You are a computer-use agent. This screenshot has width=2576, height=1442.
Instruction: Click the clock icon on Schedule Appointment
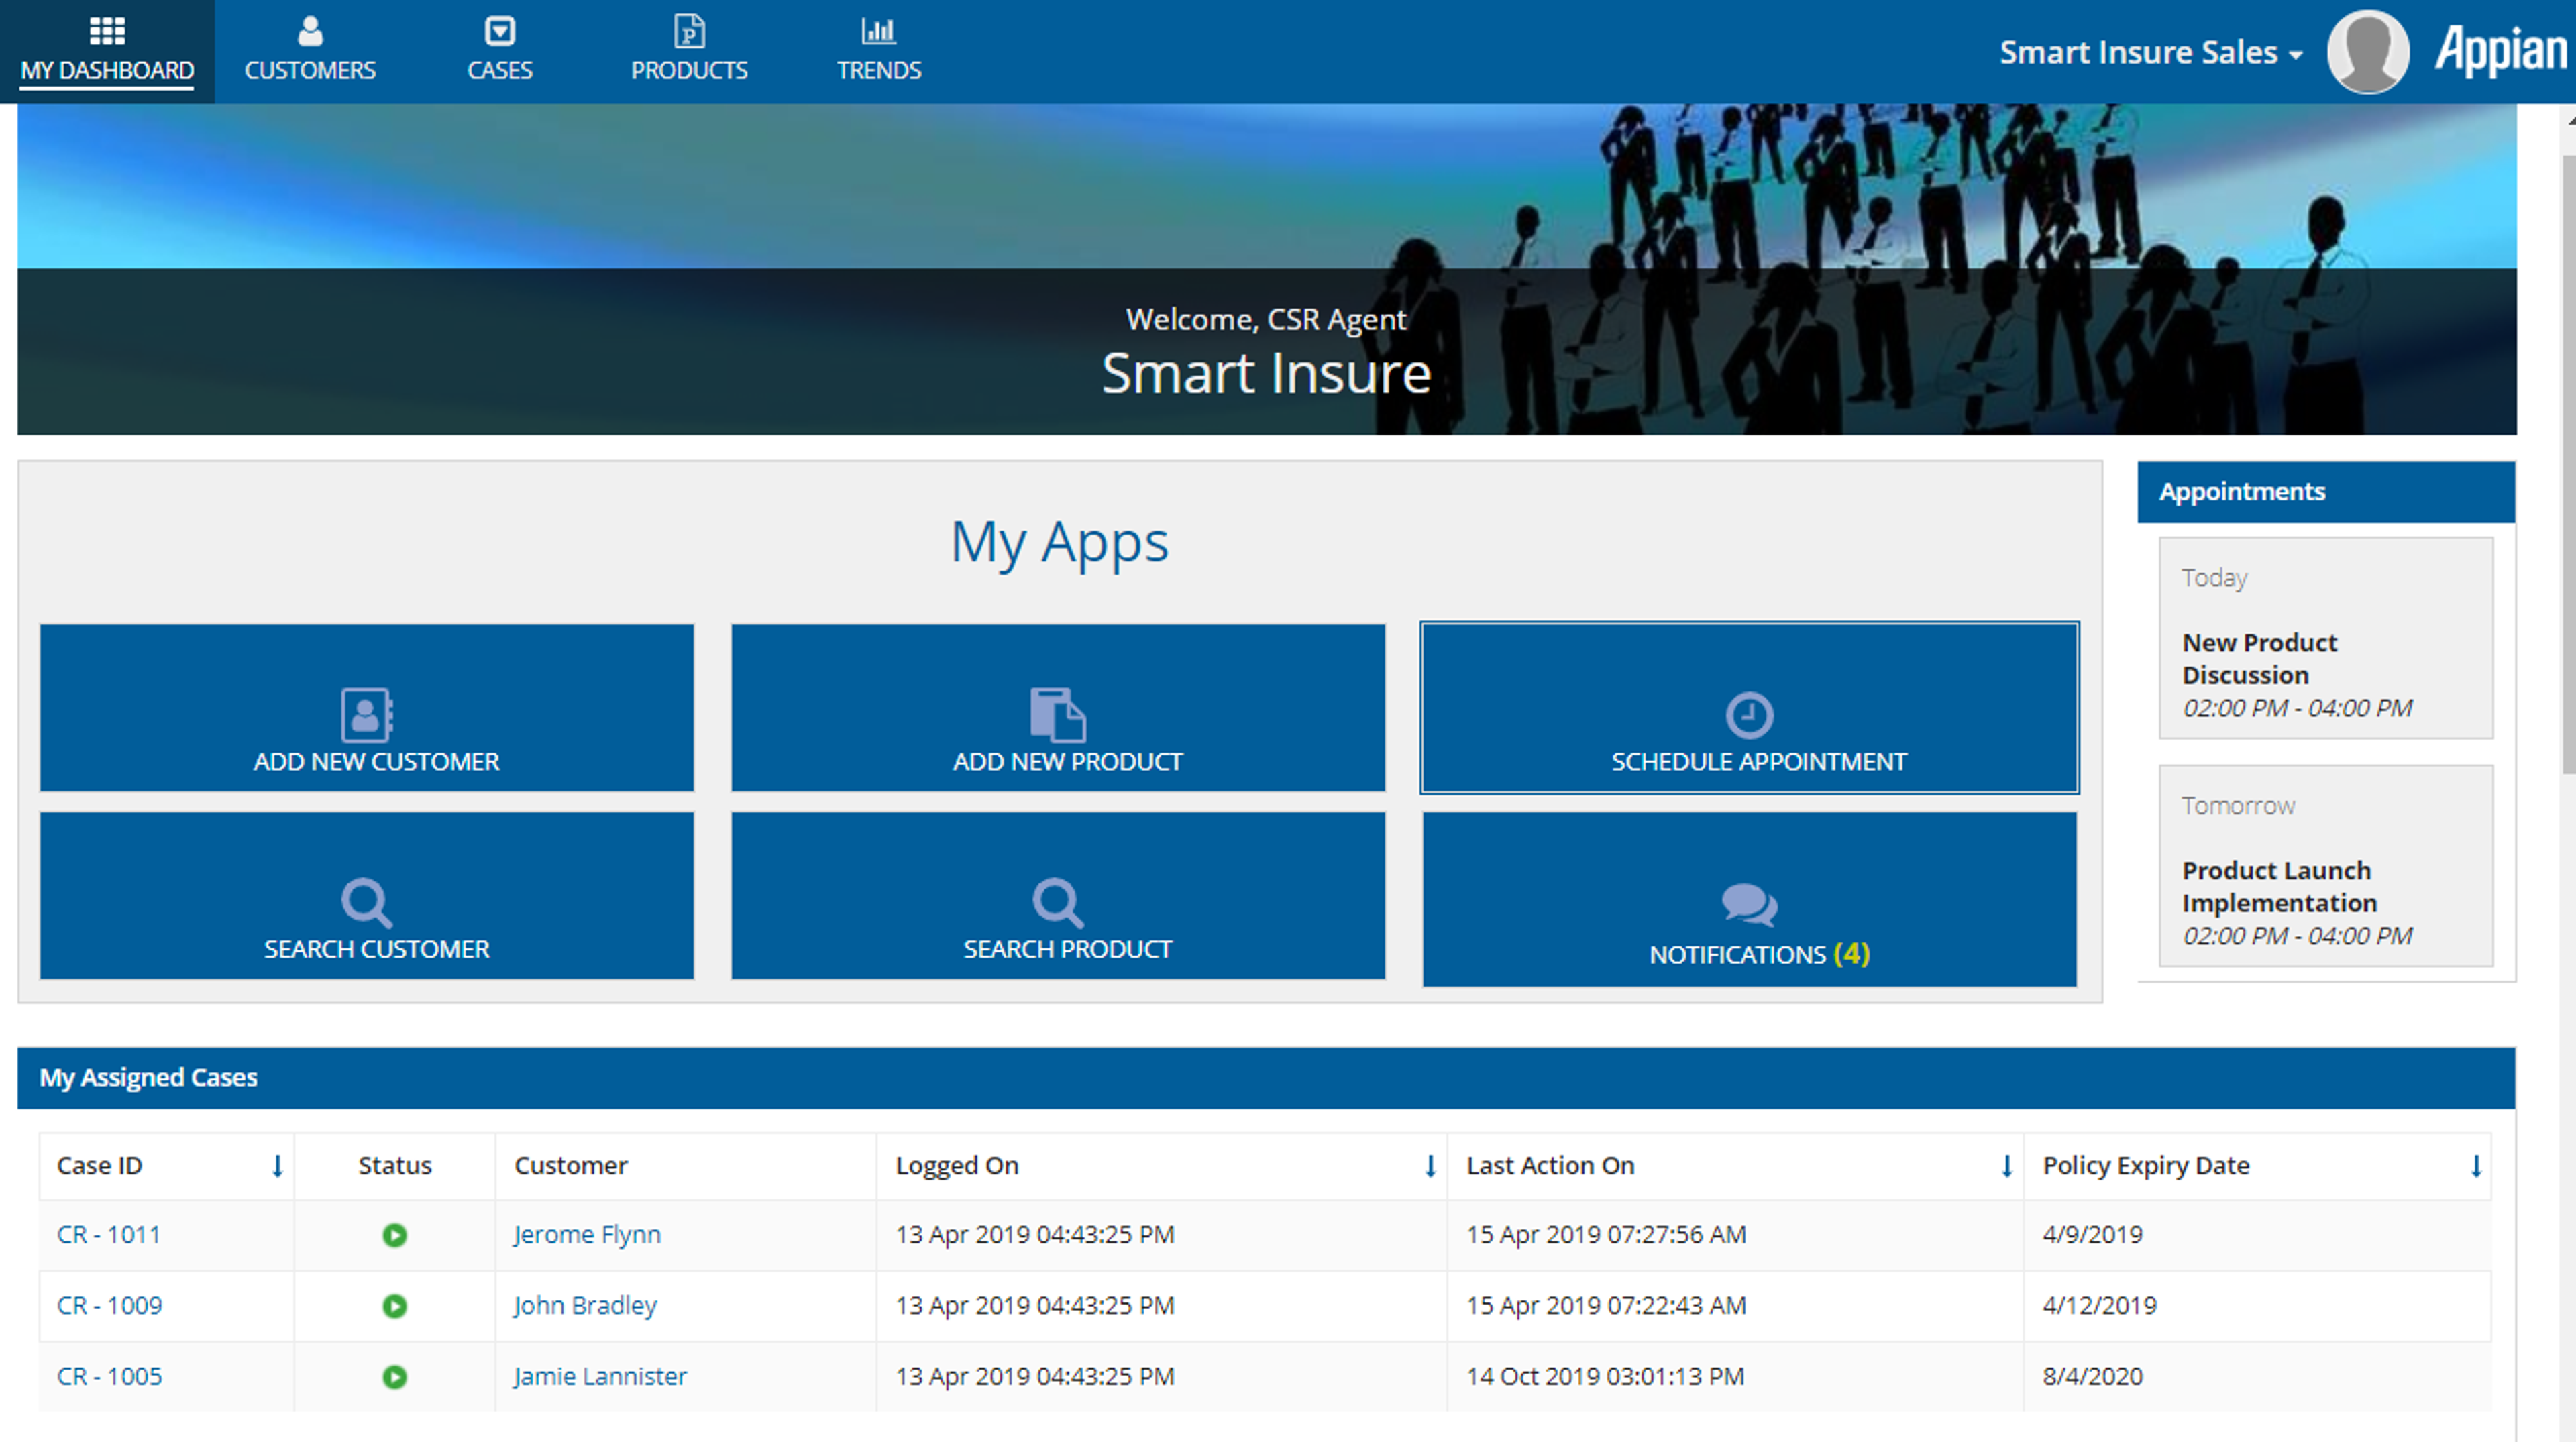tap(1749, 715)
